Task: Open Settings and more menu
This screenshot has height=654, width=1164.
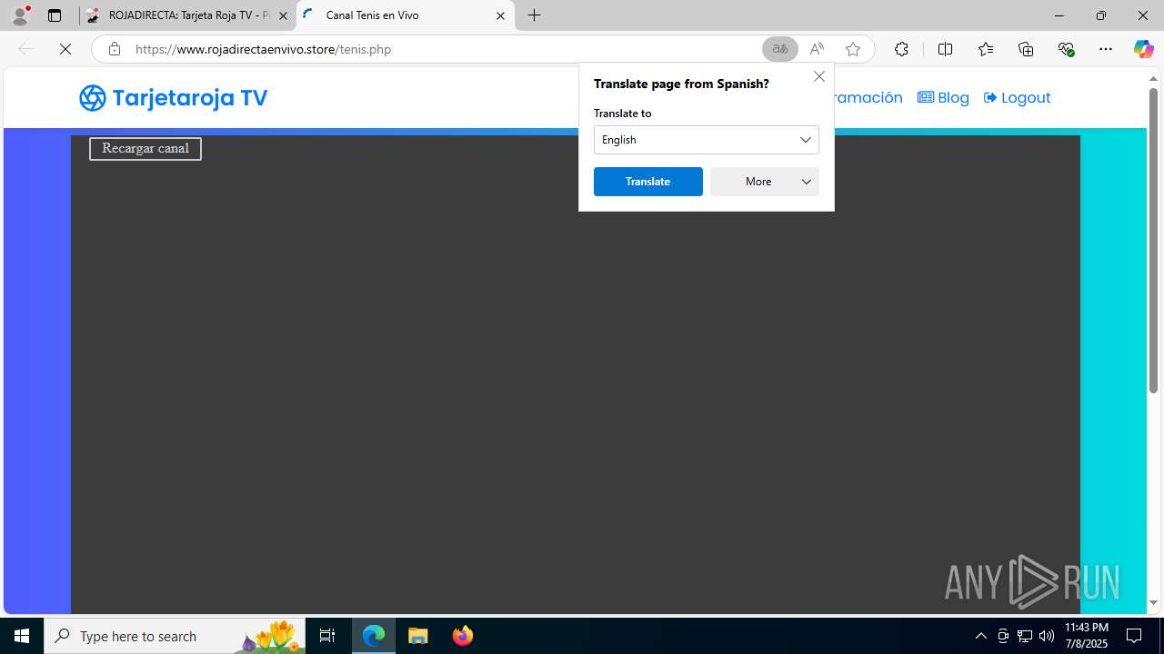Action: (x=1106, y=49)
